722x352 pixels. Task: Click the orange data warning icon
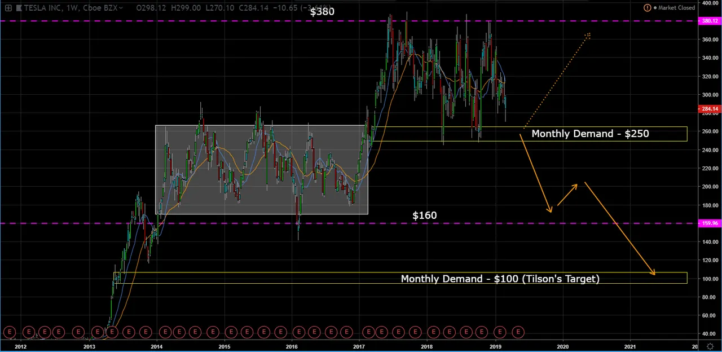(647, 8)
